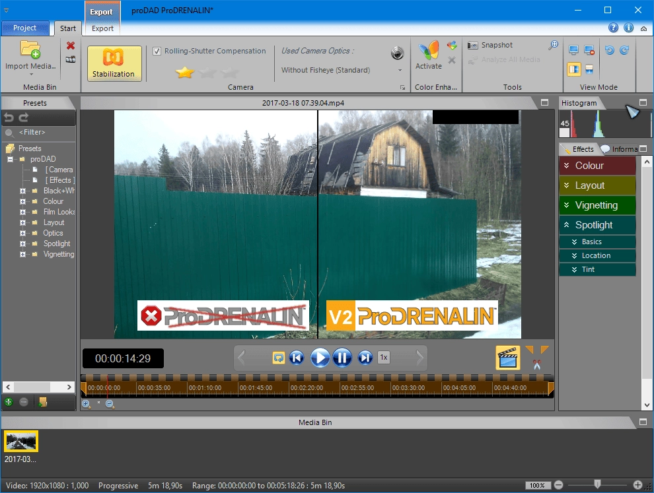Expand Spotlight Basics subsection
The image size is (654, 493).
[597, 242]
